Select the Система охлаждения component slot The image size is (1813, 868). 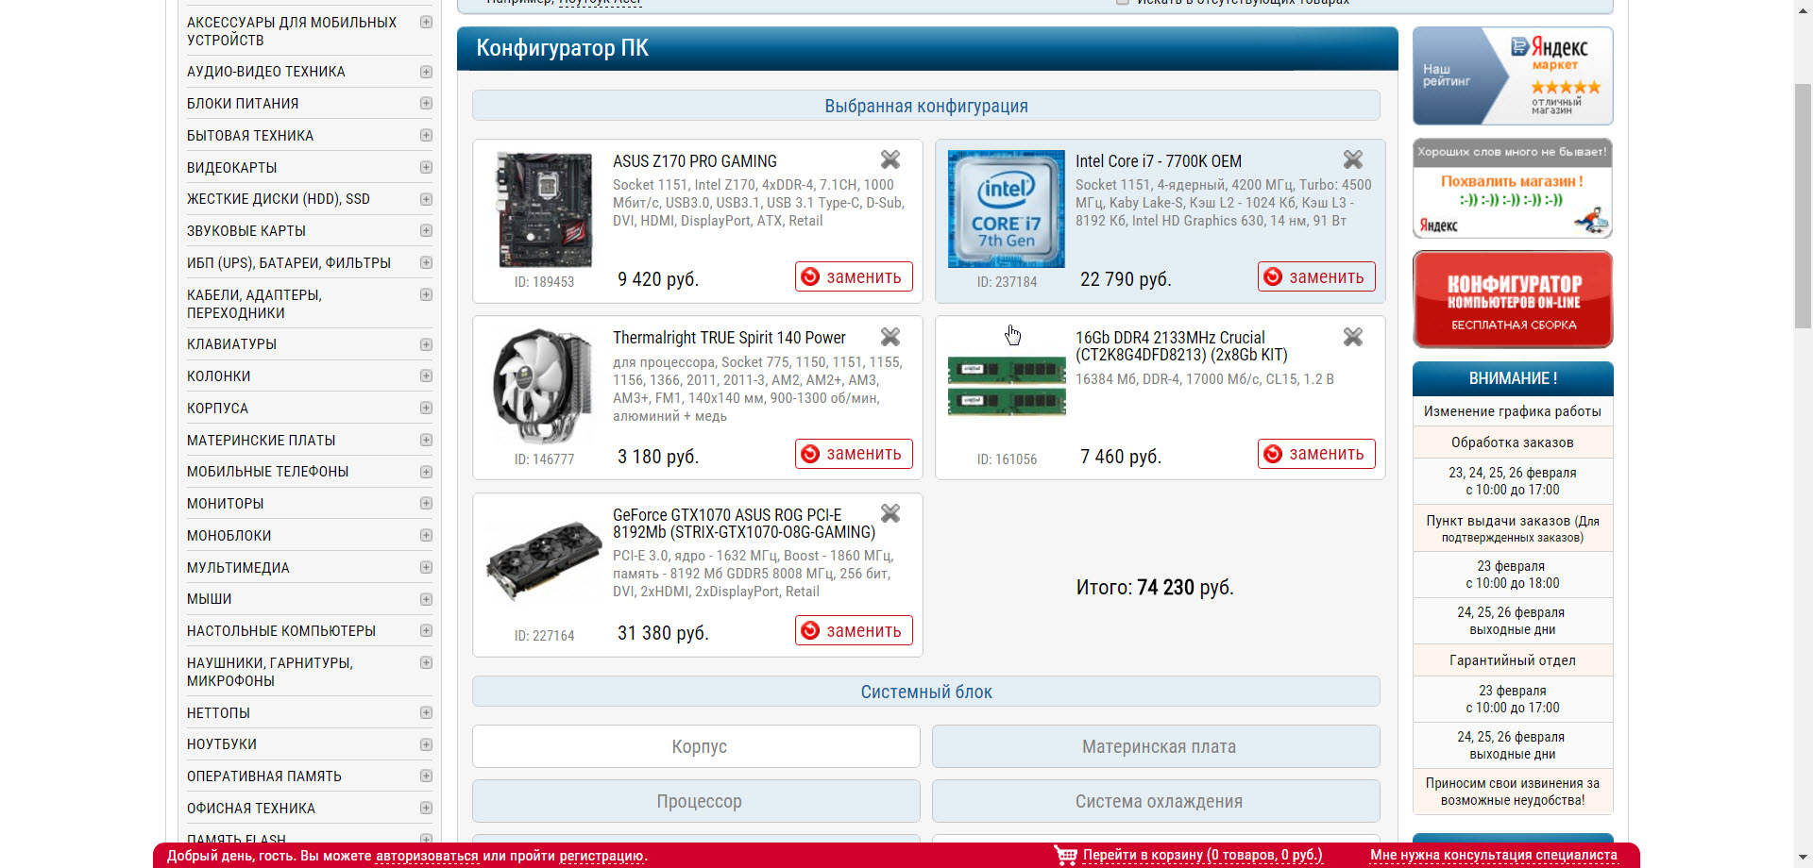pos(1156,801)
